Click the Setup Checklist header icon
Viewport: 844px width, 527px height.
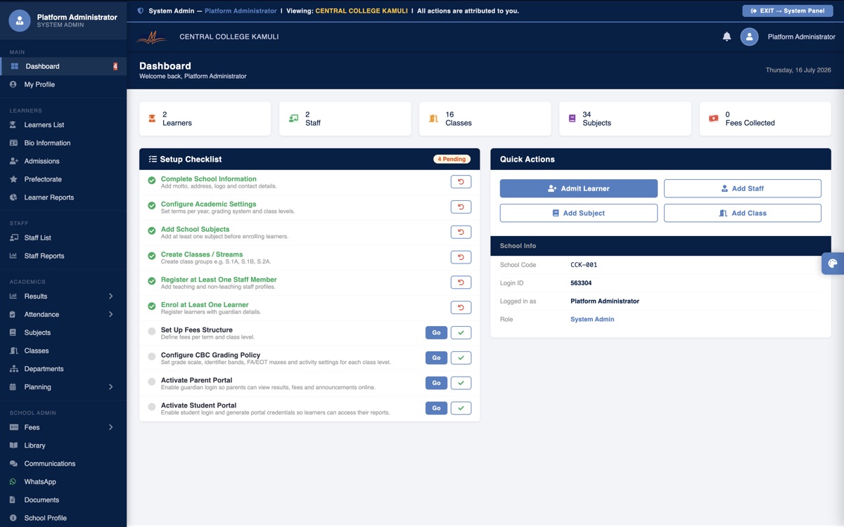153,160
